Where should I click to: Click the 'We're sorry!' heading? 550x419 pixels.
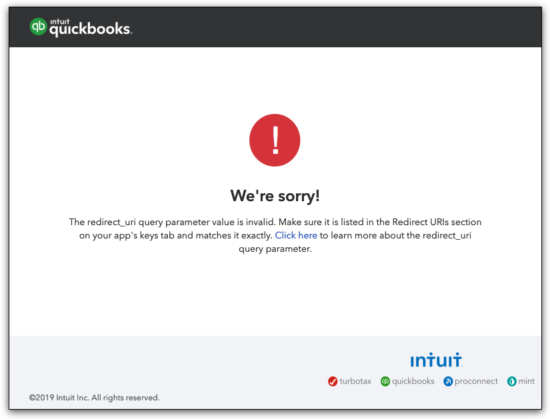275,195
